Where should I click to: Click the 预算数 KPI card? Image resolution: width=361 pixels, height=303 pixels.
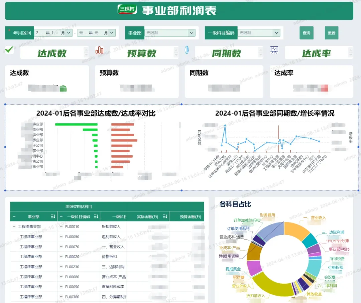pos(137,82)
